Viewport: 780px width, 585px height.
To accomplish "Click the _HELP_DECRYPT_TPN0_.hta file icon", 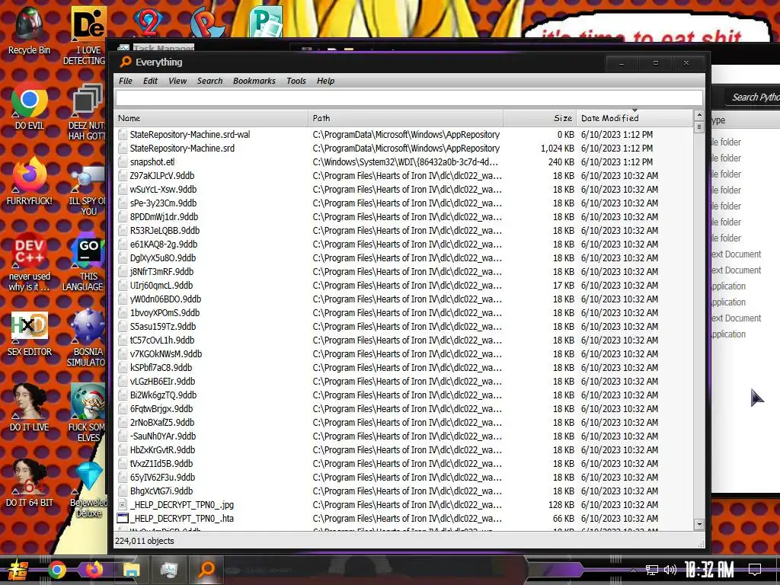I will [123, 518].
